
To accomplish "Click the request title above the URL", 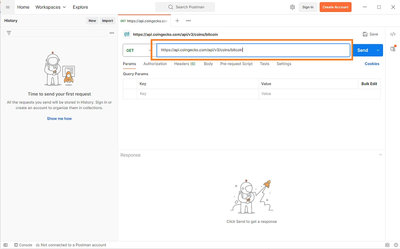I will [175, 34].
